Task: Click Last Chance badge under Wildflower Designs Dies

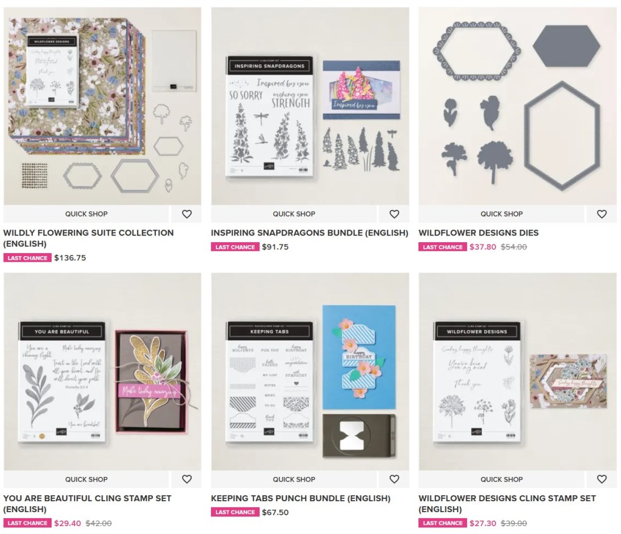Action: pos(442,247)
